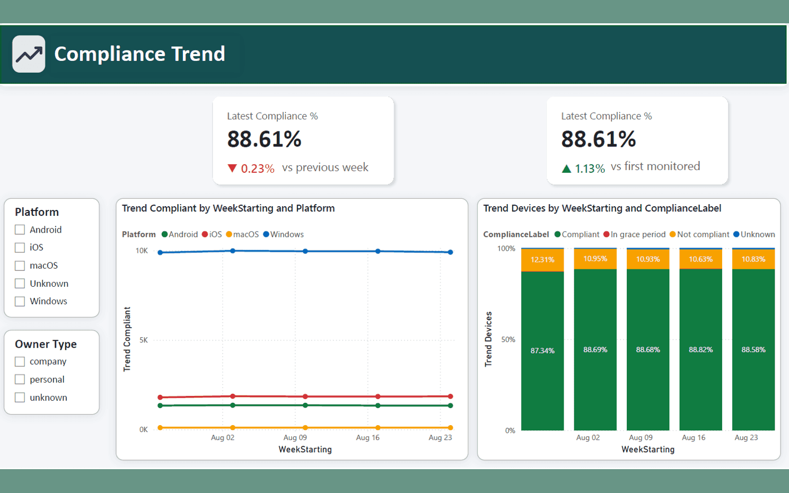Click the macOS legend dot in the line chart
This screenshot has height=493, width=789.
tap(229, 234)
